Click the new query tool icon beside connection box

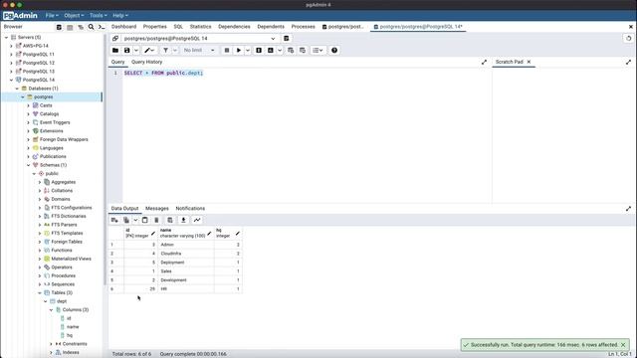click(x=287, y=38)
